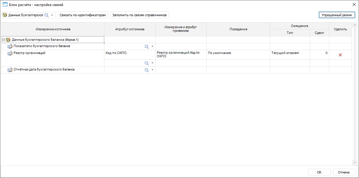
Task: Open the Данные бухгалтерского selector dropdown arrow
Action: click(x=52, y=15)
